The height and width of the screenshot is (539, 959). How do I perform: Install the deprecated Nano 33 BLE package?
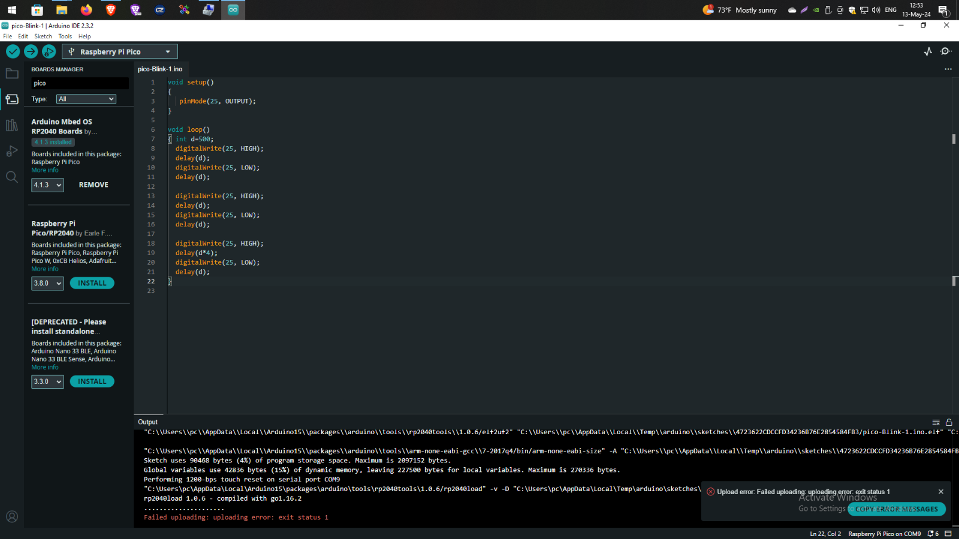(x=92, y=381)
